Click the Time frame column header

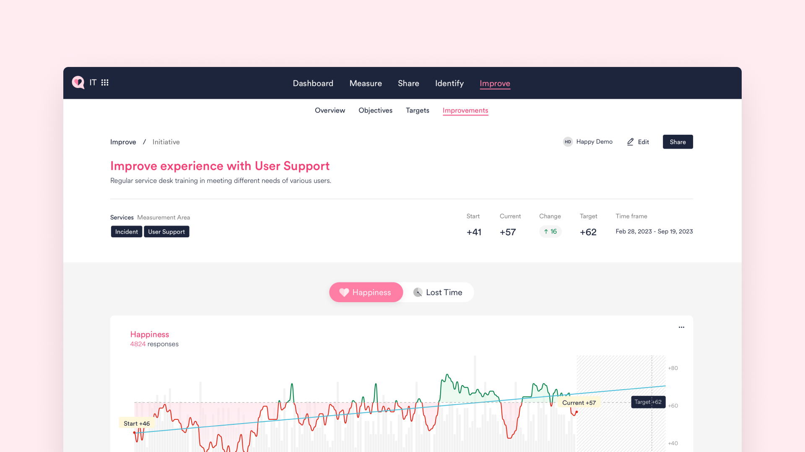[x=631, y=216]
